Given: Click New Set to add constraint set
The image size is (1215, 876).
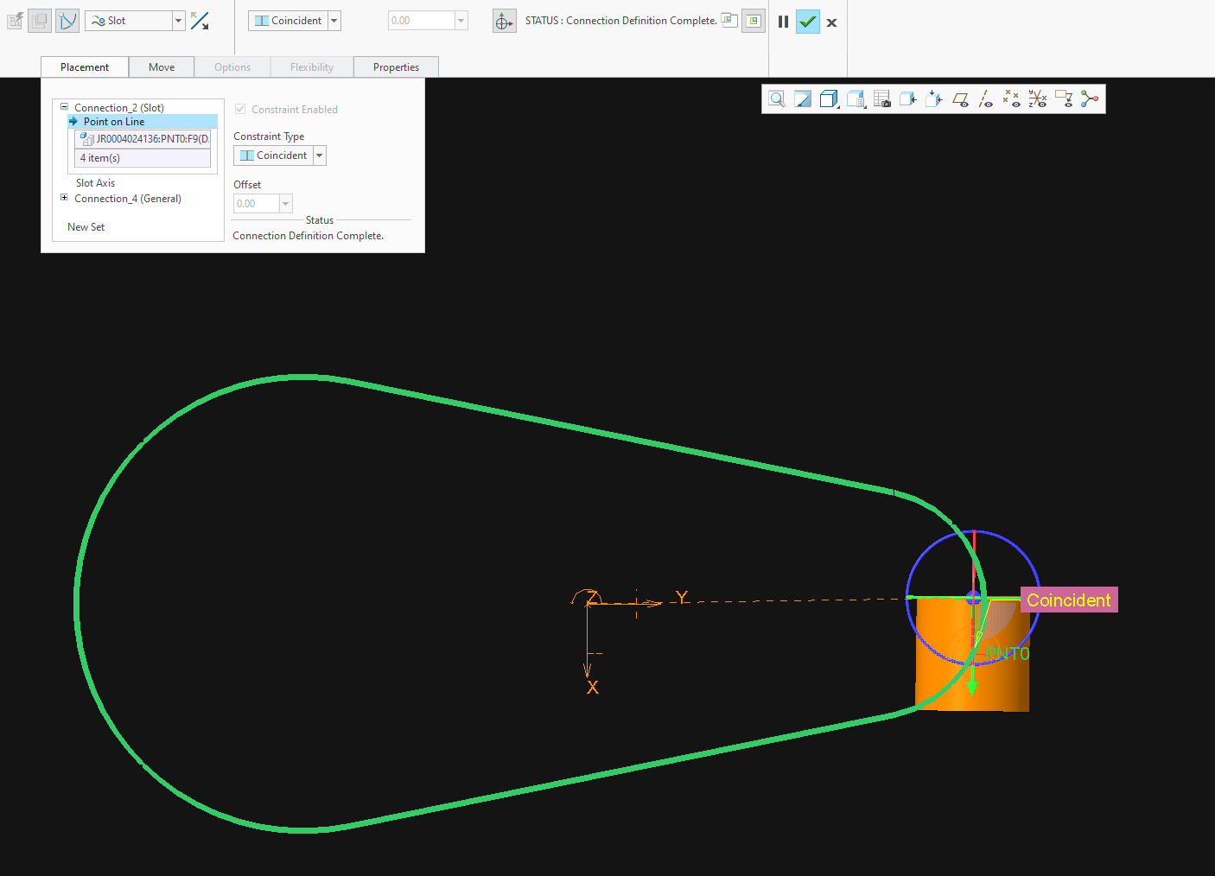Looking at the screenshot, I should [x=86, y=226].
